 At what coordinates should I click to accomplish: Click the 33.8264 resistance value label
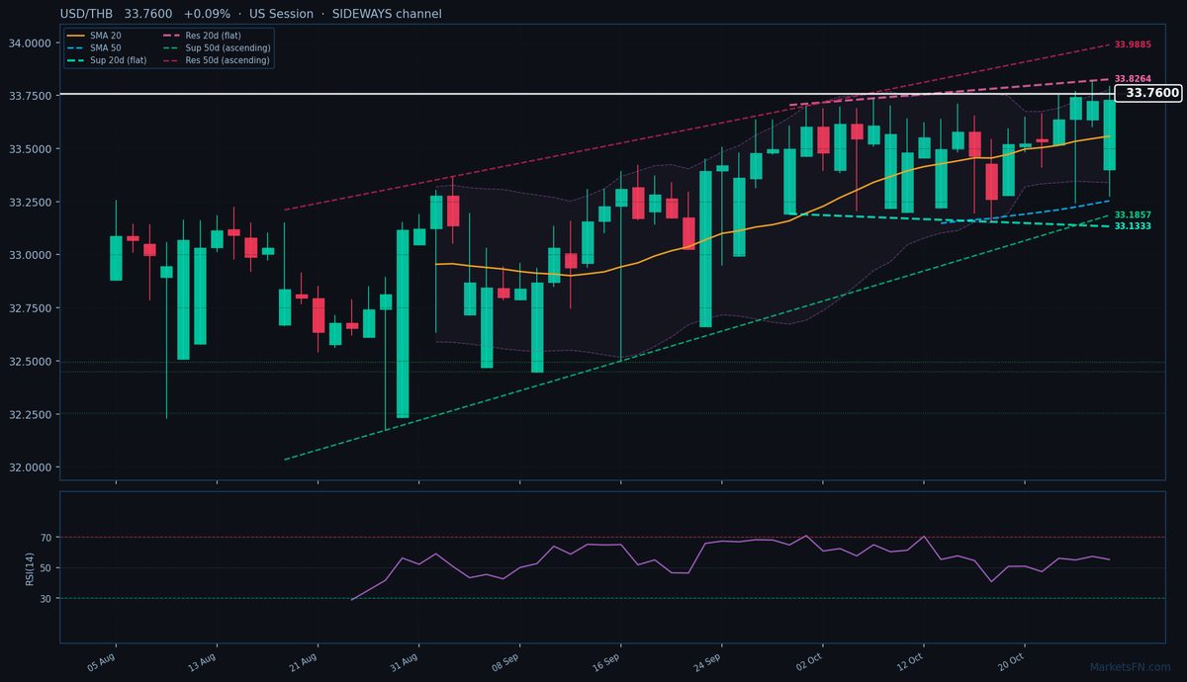(1133, 79)
